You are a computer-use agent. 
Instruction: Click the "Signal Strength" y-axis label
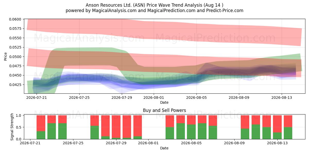pos(12,127)
